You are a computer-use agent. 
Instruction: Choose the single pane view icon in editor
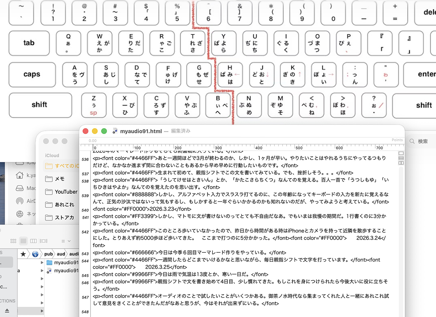click(x=401, y=153)
